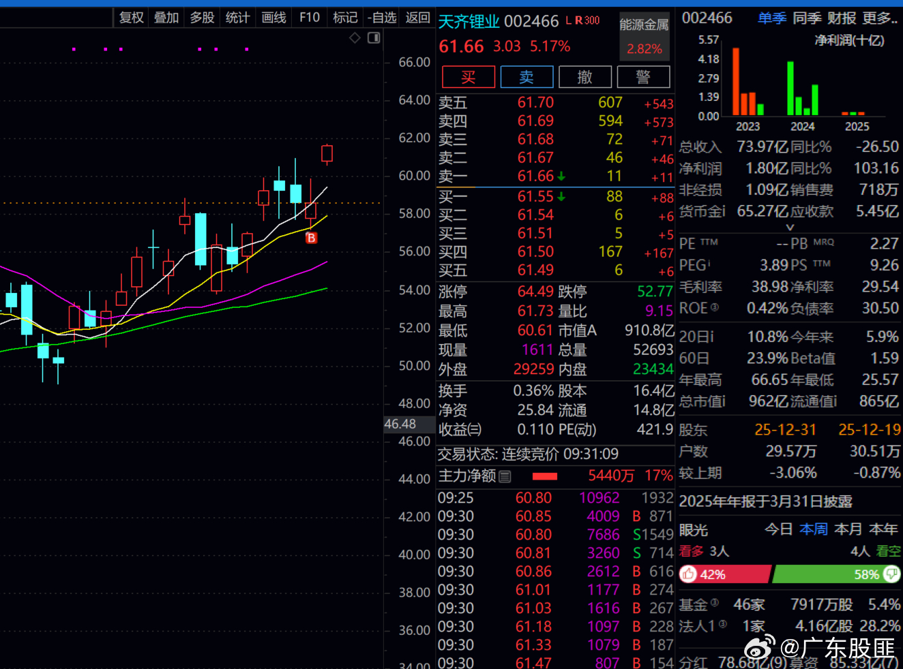Click the 09:25 trade row at 60.80
903x669 pixels.
556,498
